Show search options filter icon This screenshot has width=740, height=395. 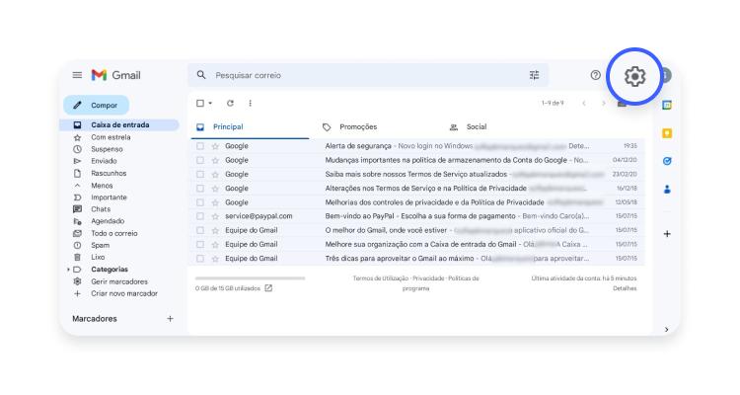pyautogui.click(x=534, y=75)
